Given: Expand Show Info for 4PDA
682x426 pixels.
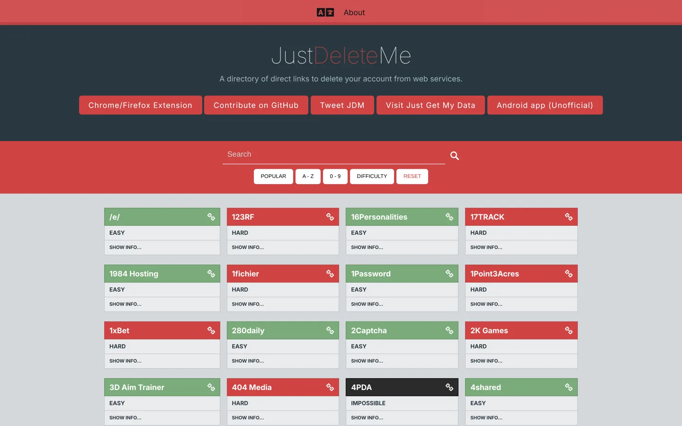Looking at the screenshot, I should (367, 418).
